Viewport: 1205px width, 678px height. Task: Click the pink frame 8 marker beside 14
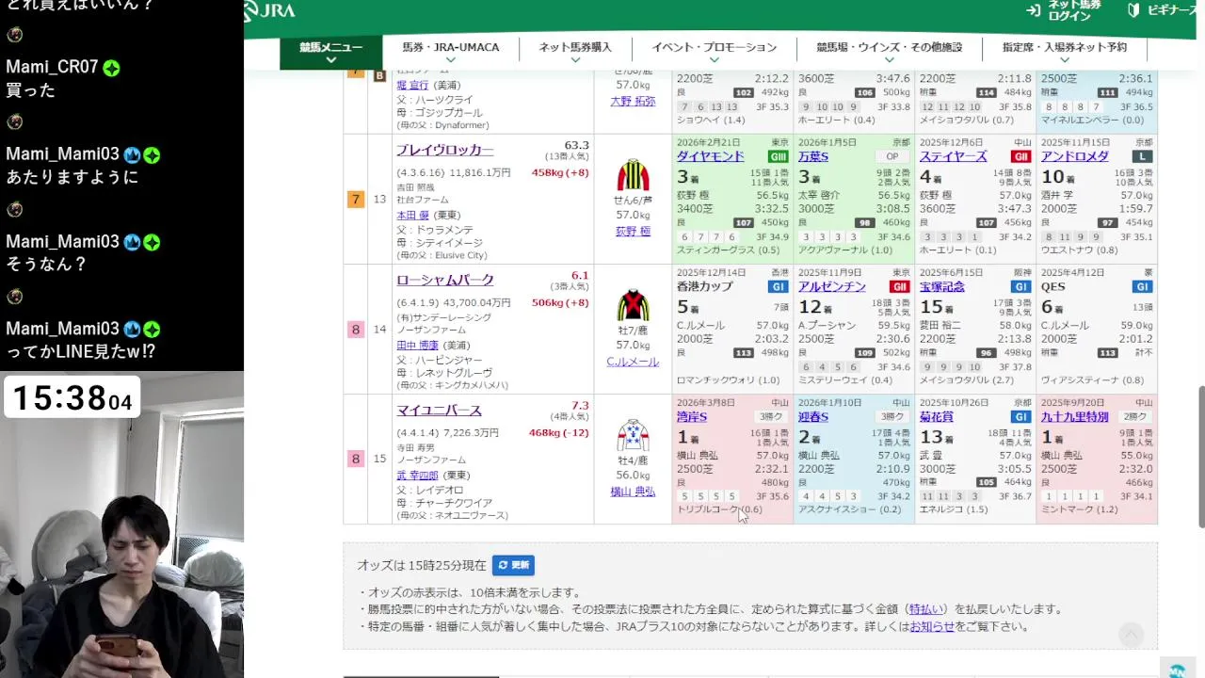point(355,329)
